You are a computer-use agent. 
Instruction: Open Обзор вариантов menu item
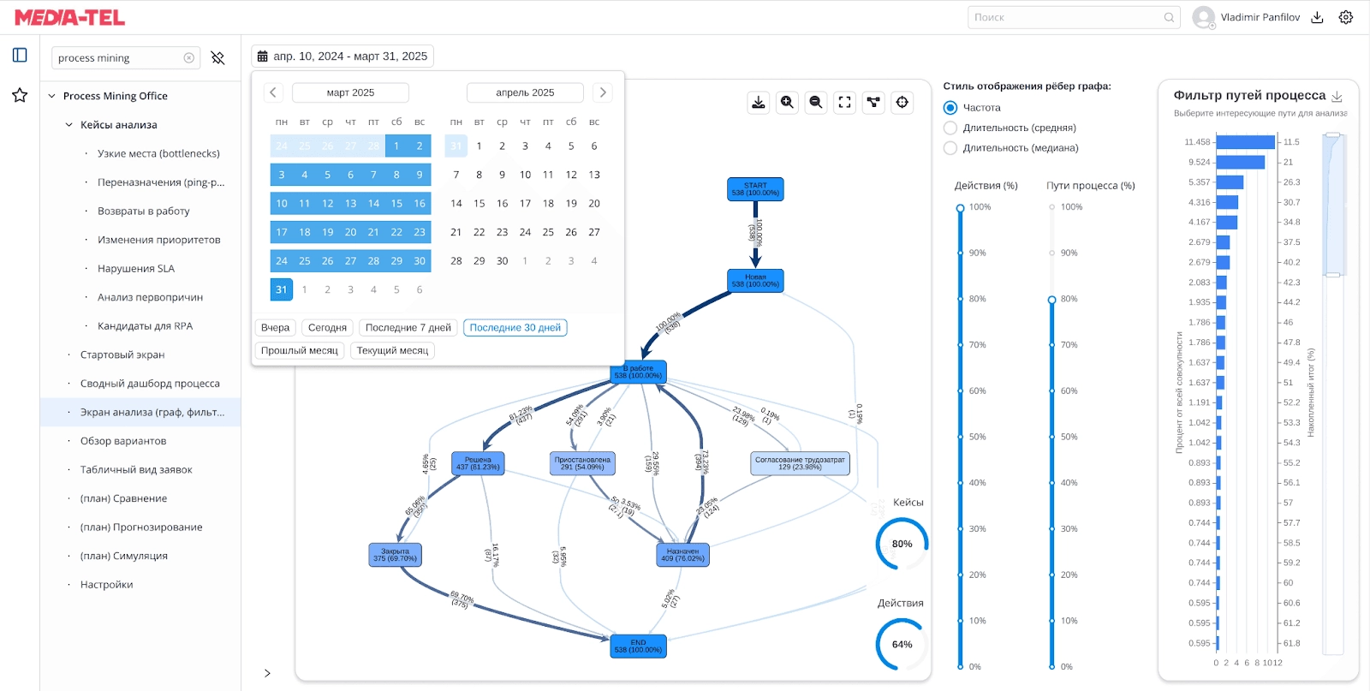tap(123, 441)
